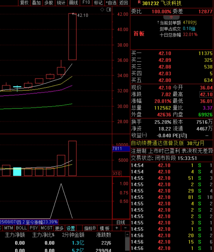Click the 14:55 trade row with volume 81
This screenshot has width=214, height=252.
tap(172, 197)
